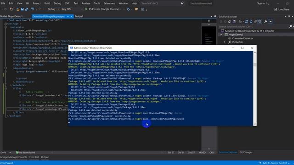294x165 pixels.
Task: Open the Package Manager Console tab
Action: point(13,157)
